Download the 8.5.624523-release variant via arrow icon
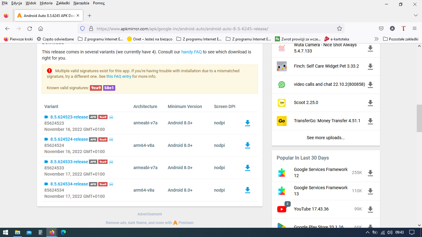This screenshot has height=237, width=422. click(247, 123)
